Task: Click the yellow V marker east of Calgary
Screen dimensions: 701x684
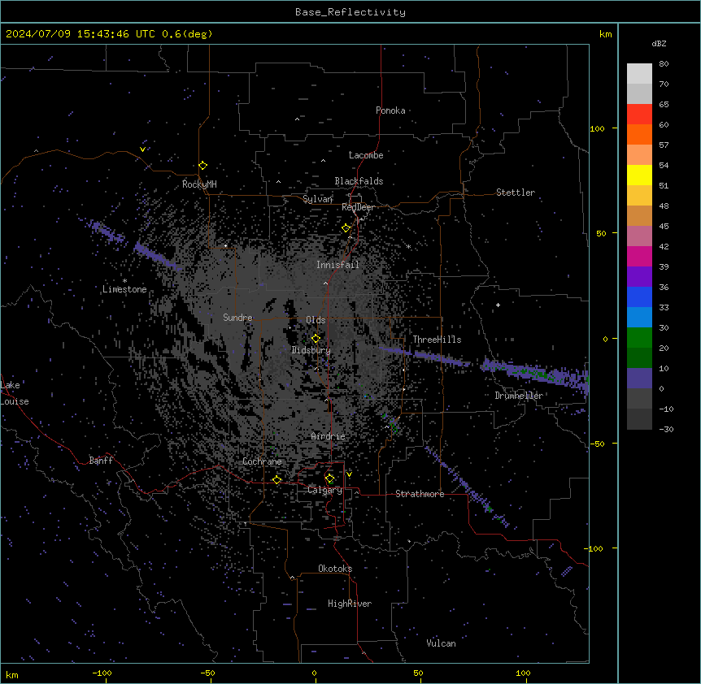Action: pyautogui.click(x=349, y=474)
